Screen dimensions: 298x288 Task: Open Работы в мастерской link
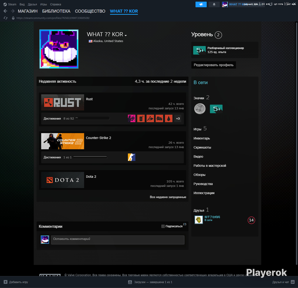(x=210, y=166)
